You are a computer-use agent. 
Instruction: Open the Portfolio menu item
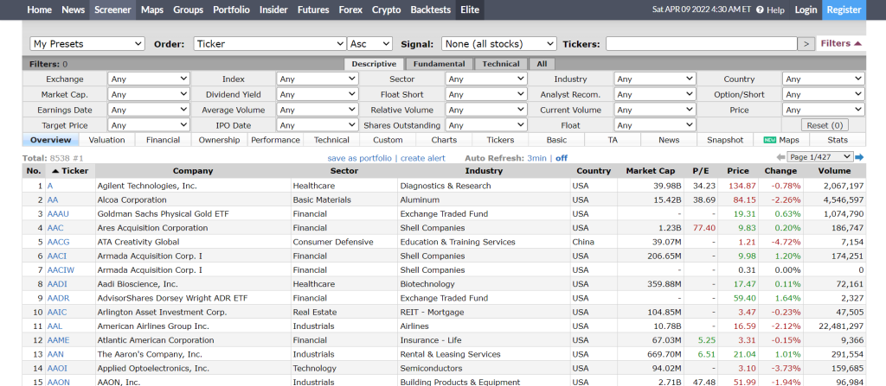[231, 9]
